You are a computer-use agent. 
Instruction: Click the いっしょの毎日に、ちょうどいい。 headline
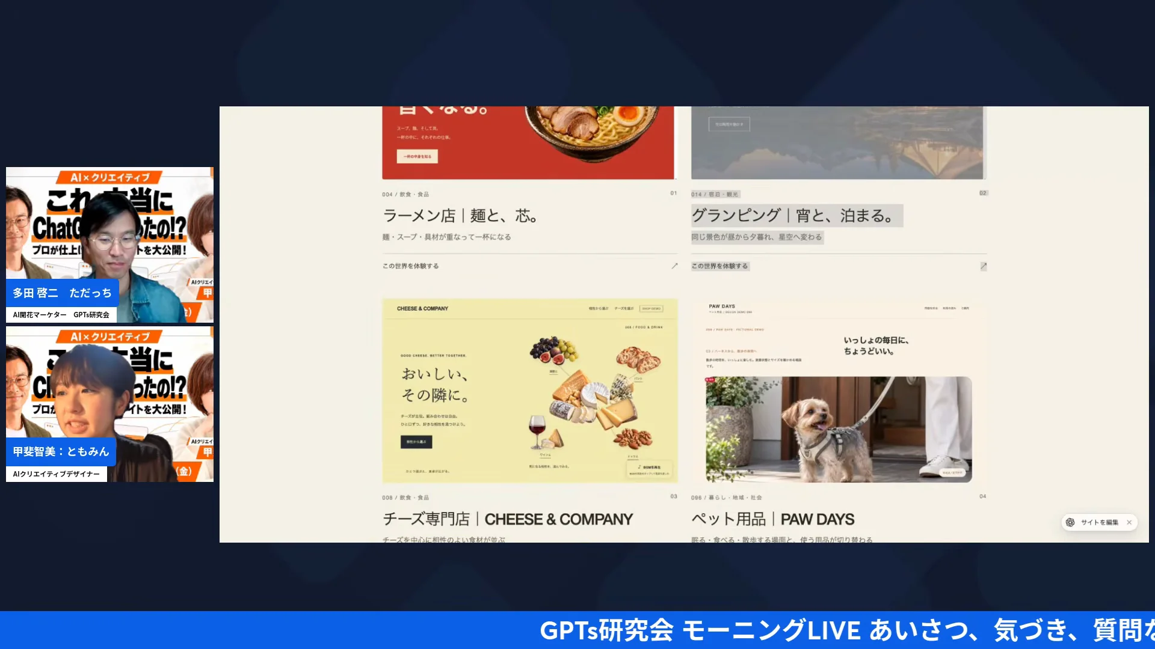pos(876,346)
